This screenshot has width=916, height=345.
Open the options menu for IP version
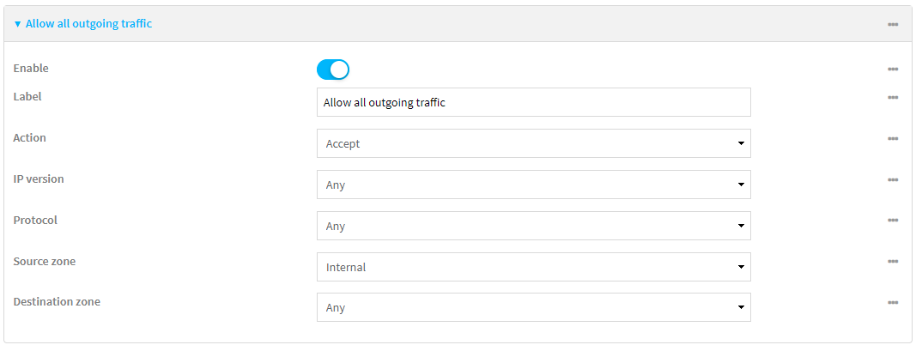point(893,179)
